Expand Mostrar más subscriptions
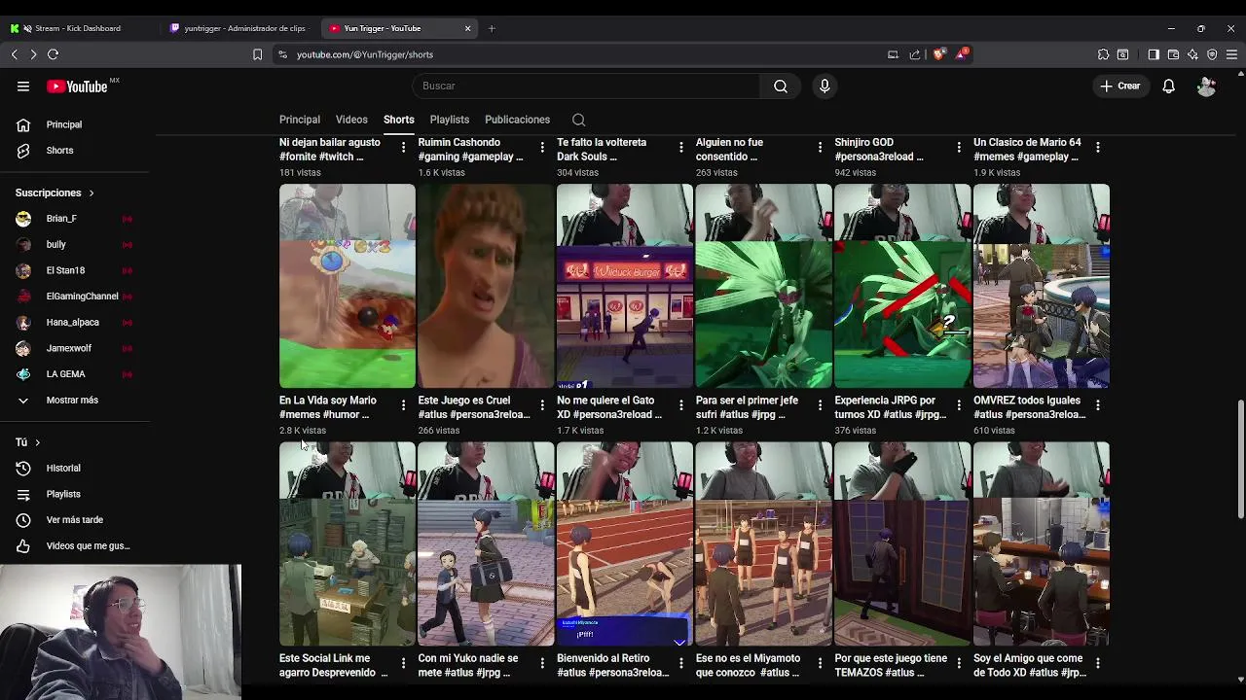 [x=74, y=400]
